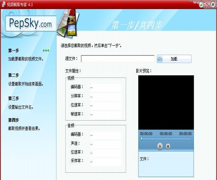Click the audio 声道 value field
This screenshot has height=180, width=217.
coord(105,144)
